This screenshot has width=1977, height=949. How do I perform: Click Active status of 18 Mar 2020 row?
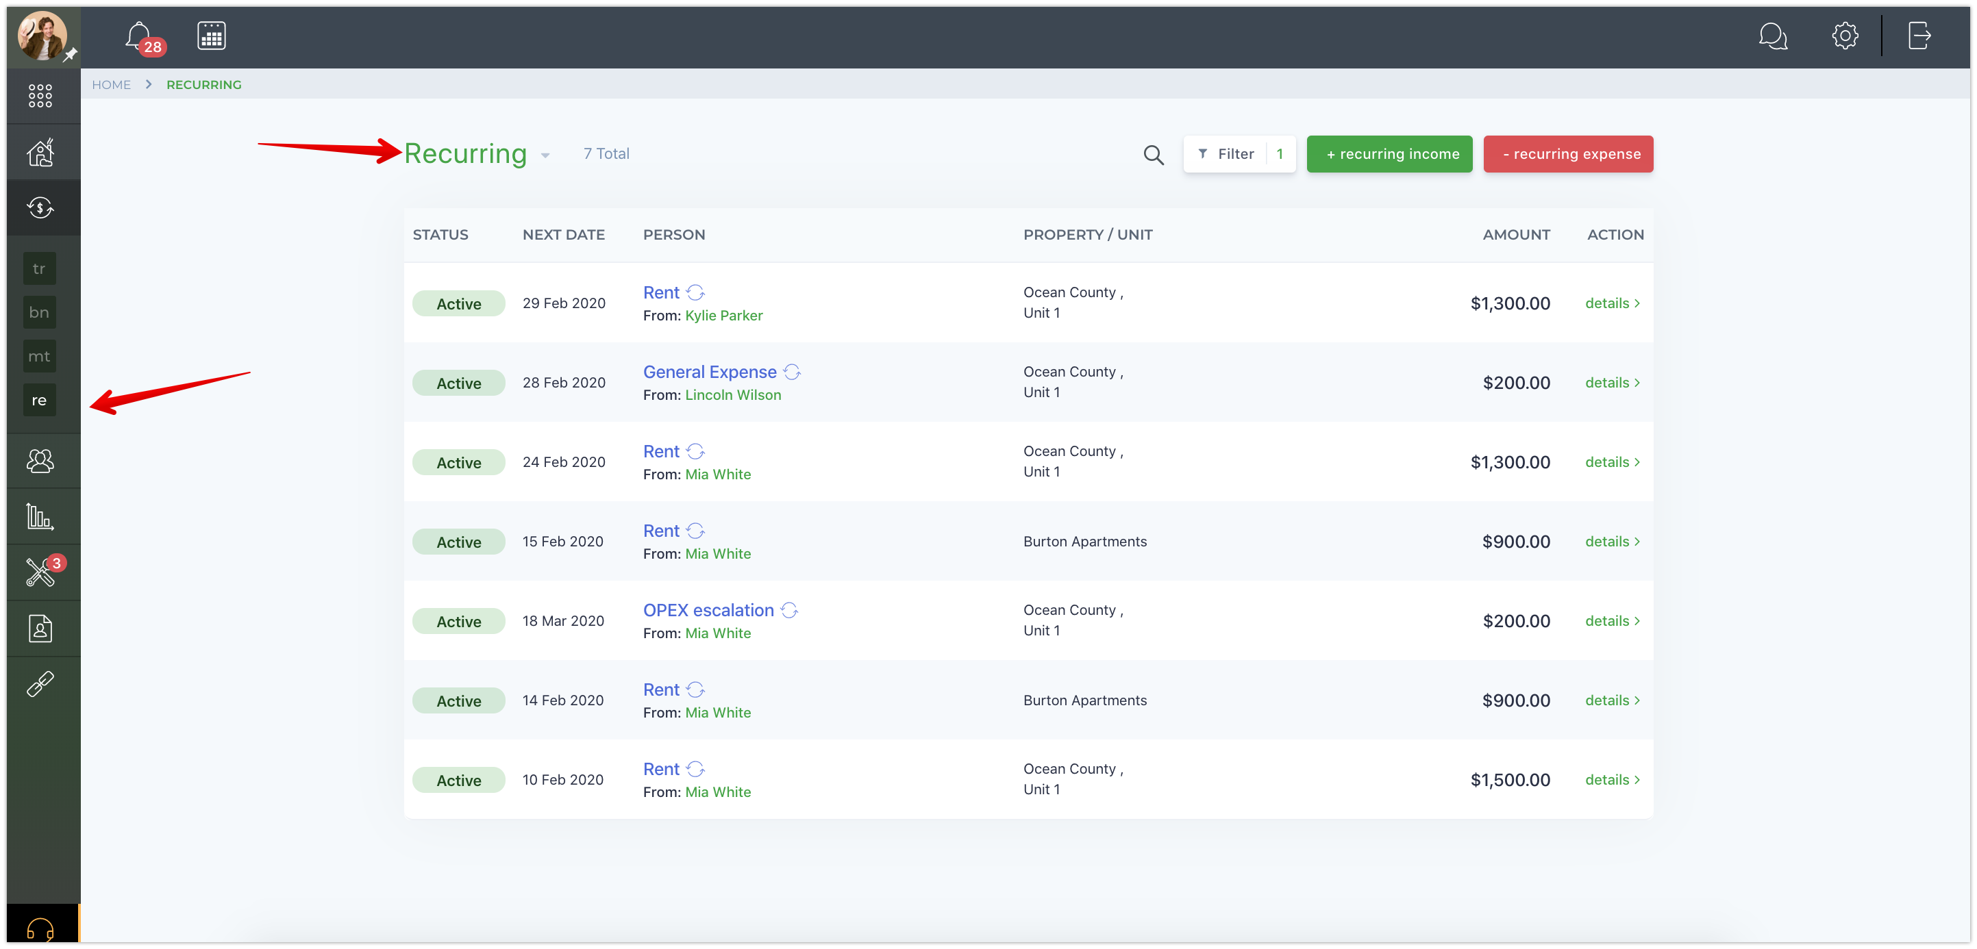tap(458, 622)
